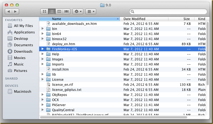Sort by the Size column header
213x124 pixels.
[x=181, y=19]
